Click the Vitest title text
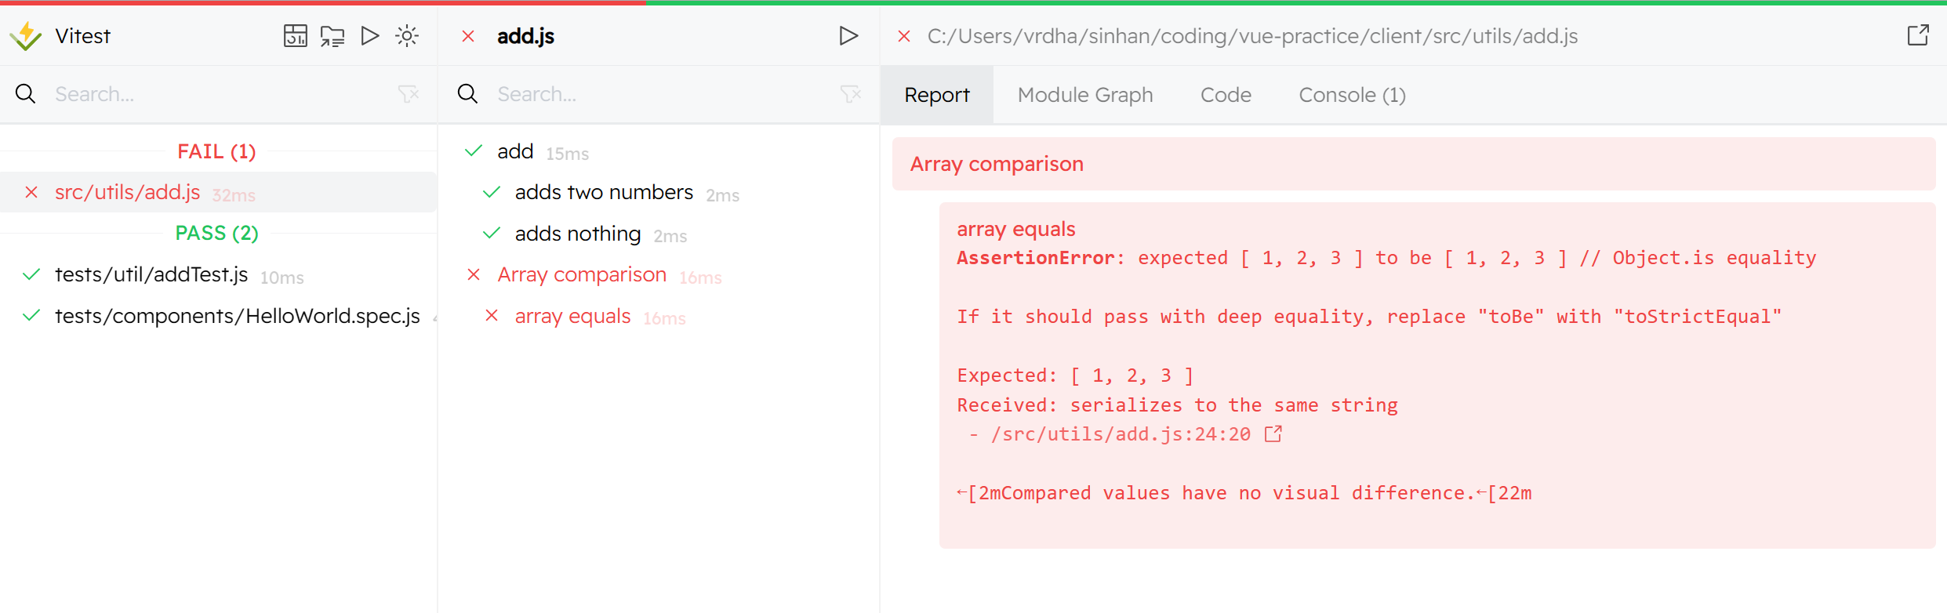This screenshot has height=613, width=1947. (x=82, y=36)
